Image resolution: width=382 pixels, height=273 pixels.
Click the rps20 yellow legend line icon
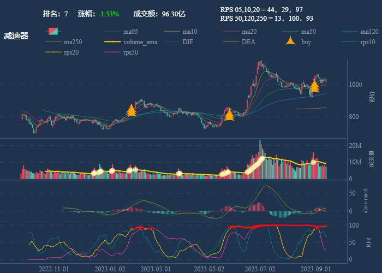point(53,52)
